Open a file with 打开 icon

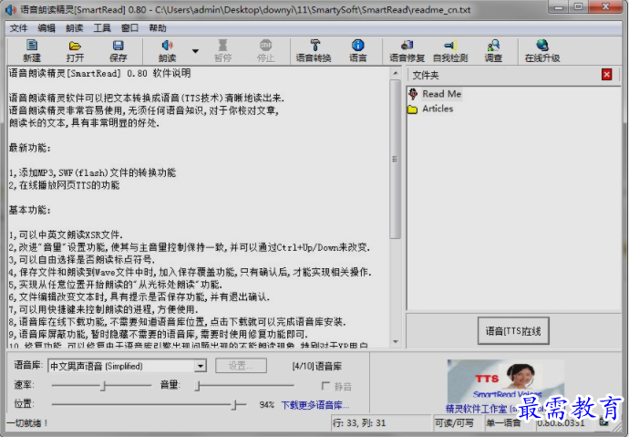(75, 50)
